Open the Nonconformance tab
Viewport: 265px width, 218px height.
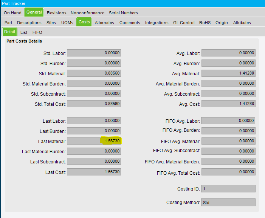(88, 13)
